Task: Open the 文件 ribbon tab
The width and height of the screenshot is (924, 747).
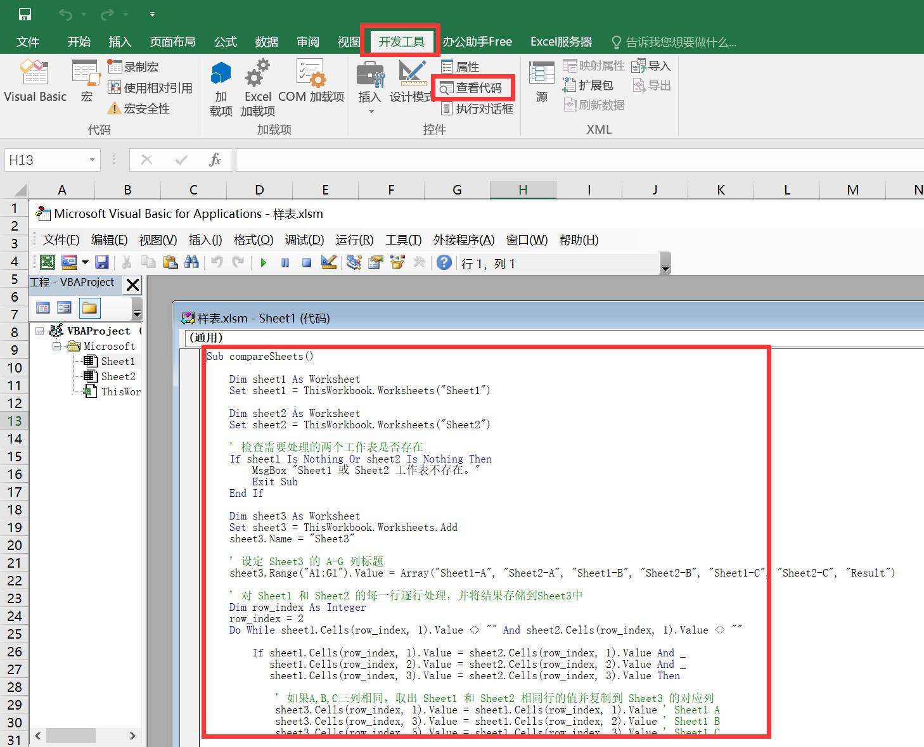Action: click(28, 42)
